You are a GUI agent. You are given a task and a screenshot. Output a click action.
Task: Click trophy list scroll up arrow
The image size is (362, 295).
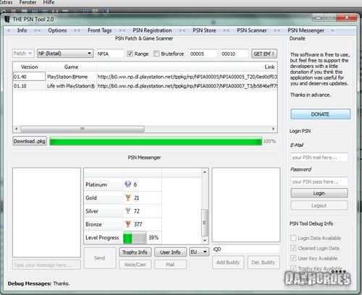tap(205, 172)
